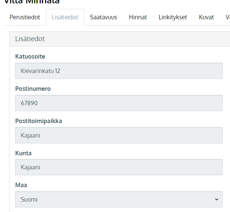
Task: Open the Linkitykset tab
Action: (x=173, y=17)
